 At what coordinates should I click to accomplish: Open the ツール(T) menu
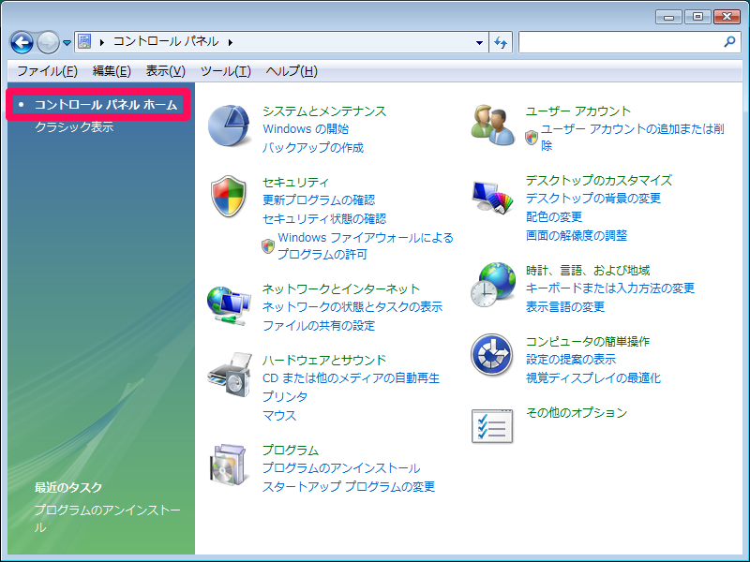click(225, 71)
